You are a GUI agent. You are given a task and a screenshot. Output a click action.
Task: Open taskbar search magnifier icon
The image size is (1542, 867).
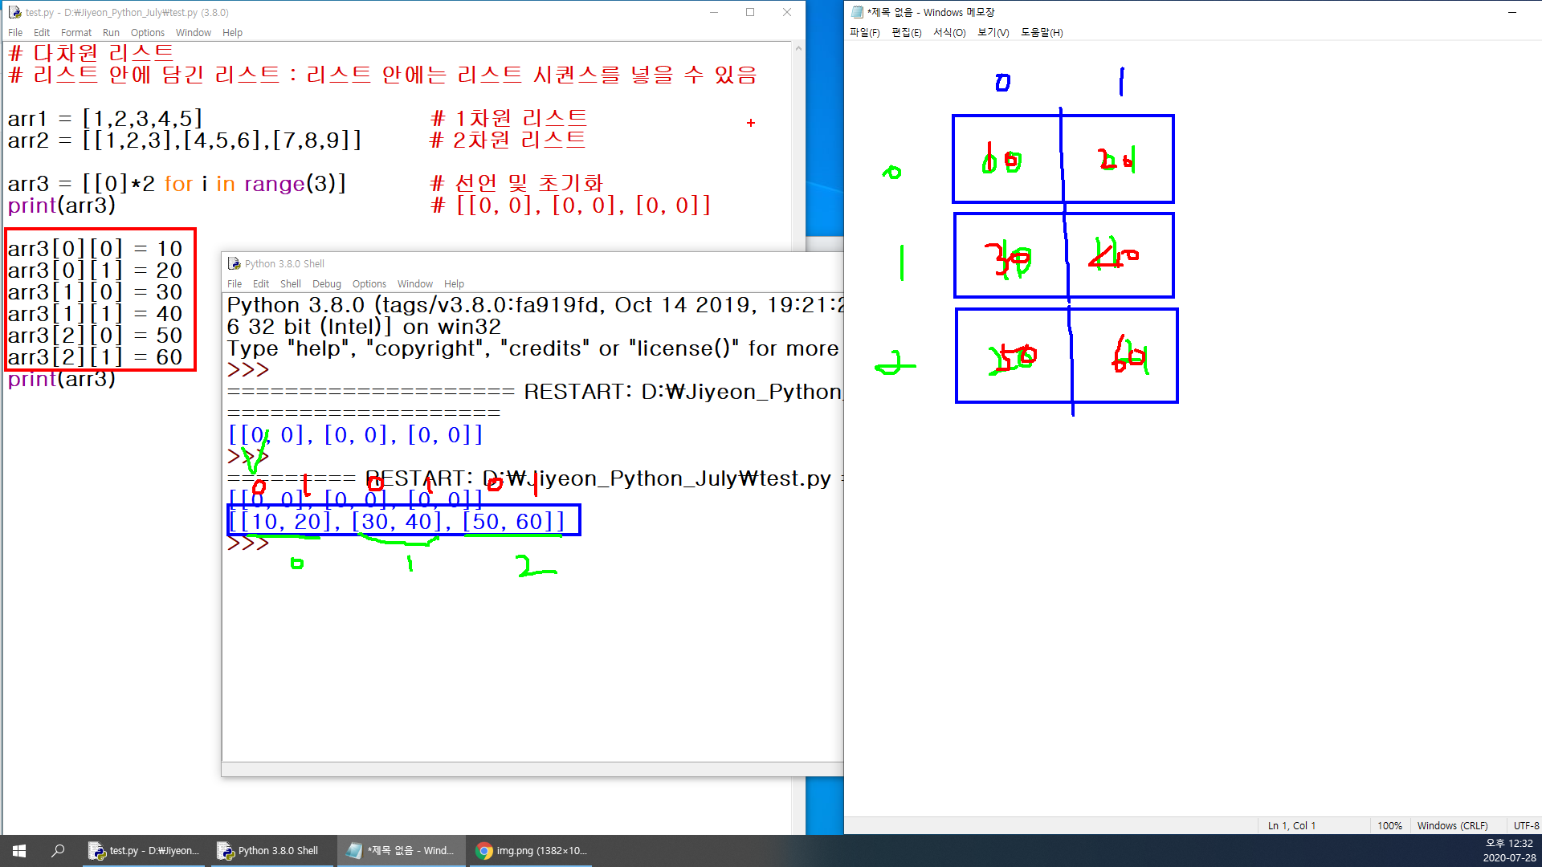[x=58, y=851]
